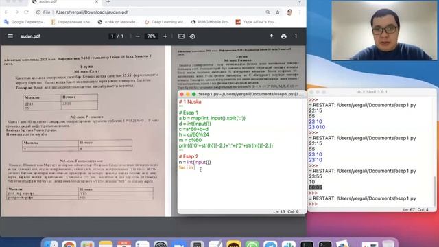This screenshot has width=439, height=247.
Task: Click the IDLE Shell vertical scrollbar
Action: click(x=434, y=191)
